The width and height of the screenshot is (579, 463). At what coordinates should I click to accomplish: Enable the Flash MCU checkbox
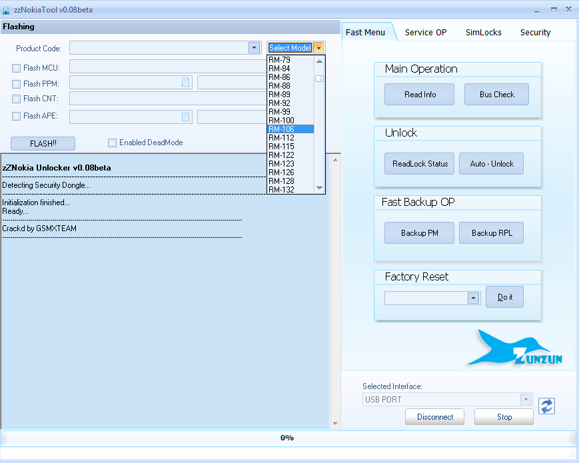coord(16,68)
